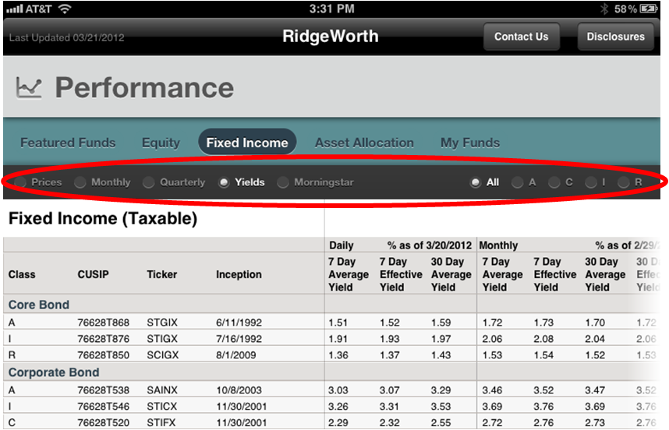
Task: Tap CUSIP 76628T520
Action: click(x=103, y=422)
